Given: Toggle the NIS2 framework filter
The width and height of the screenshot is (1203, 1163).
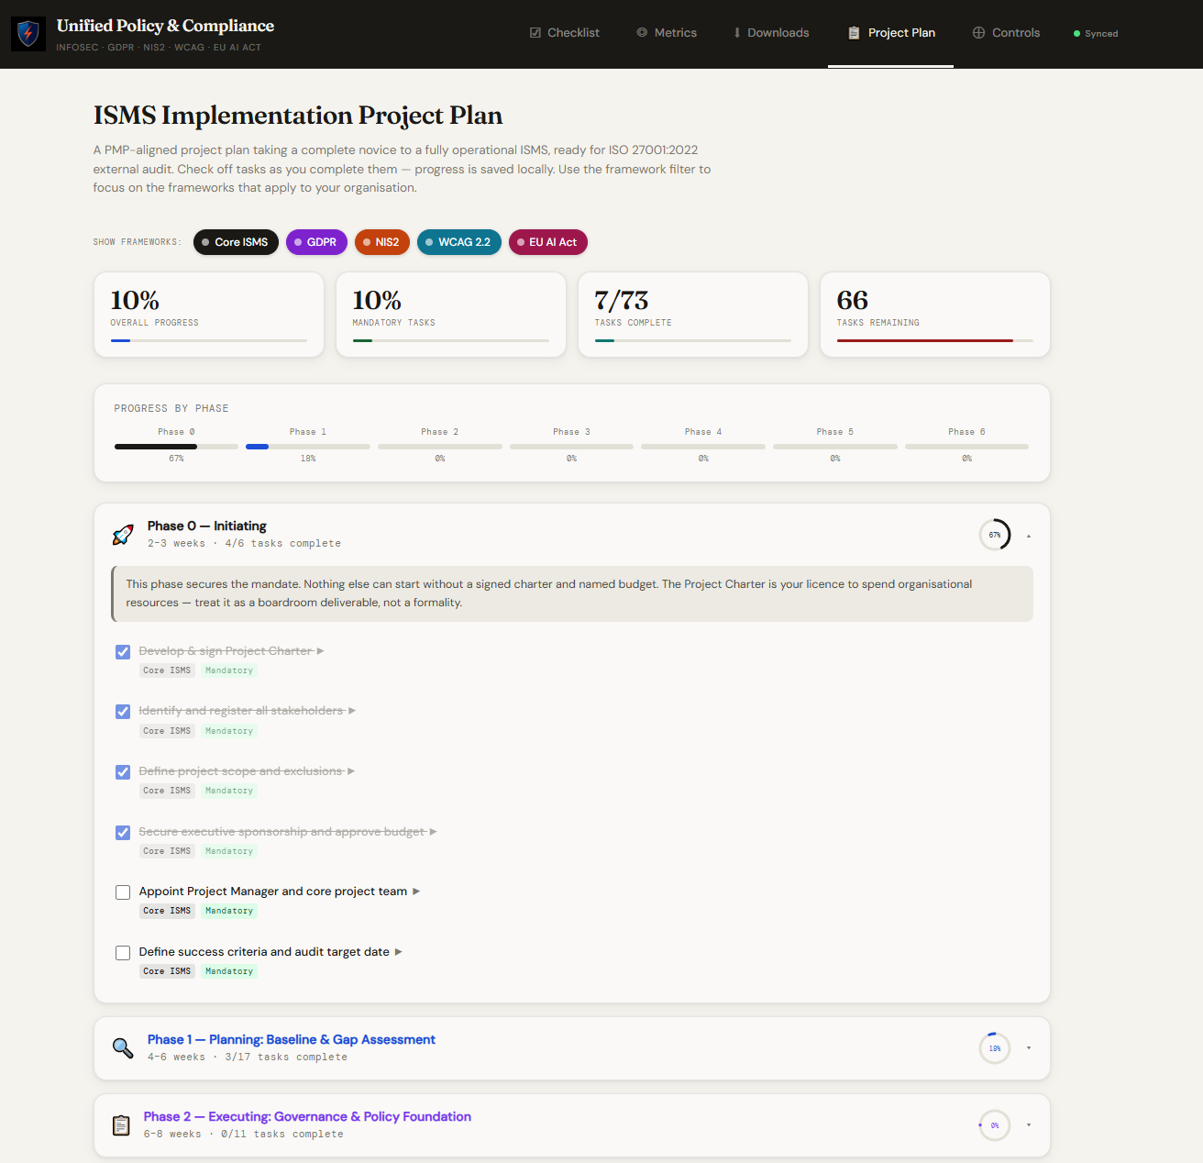Looking at the screenshot, I should coord(381,242).
